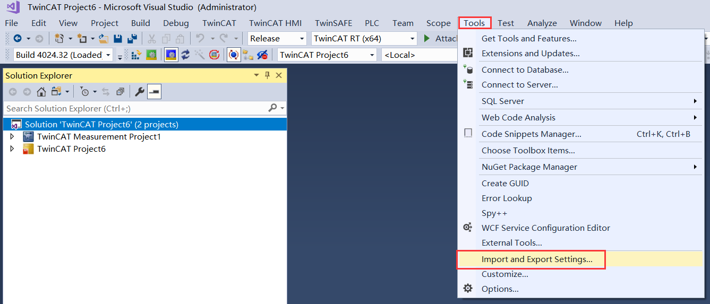
Task: Open the File menu
Action: (x=11, y=23)
